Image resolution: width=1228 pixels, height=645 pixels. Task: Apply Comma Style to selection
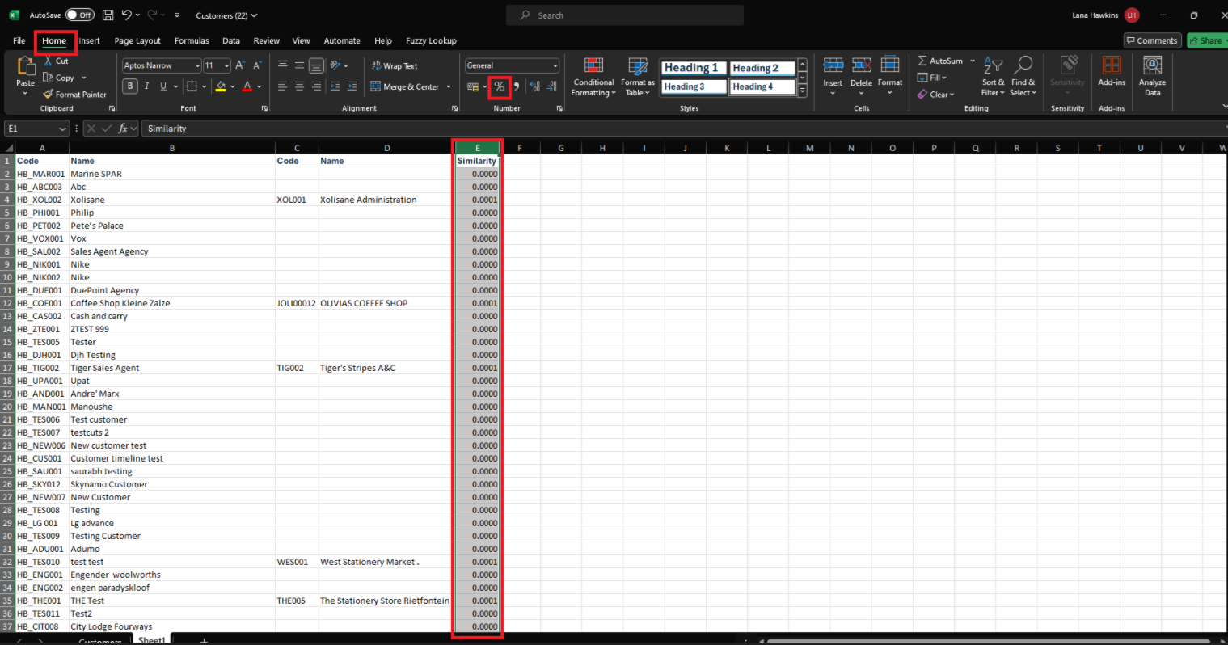[x=516, y=86]
